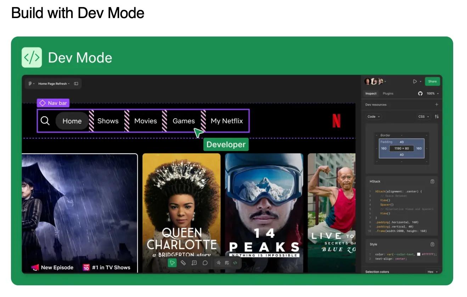Toggle Dev Mode code icon in toolbar
The width and height of the screenshot is (467, 297).
(x=235, y=263)
